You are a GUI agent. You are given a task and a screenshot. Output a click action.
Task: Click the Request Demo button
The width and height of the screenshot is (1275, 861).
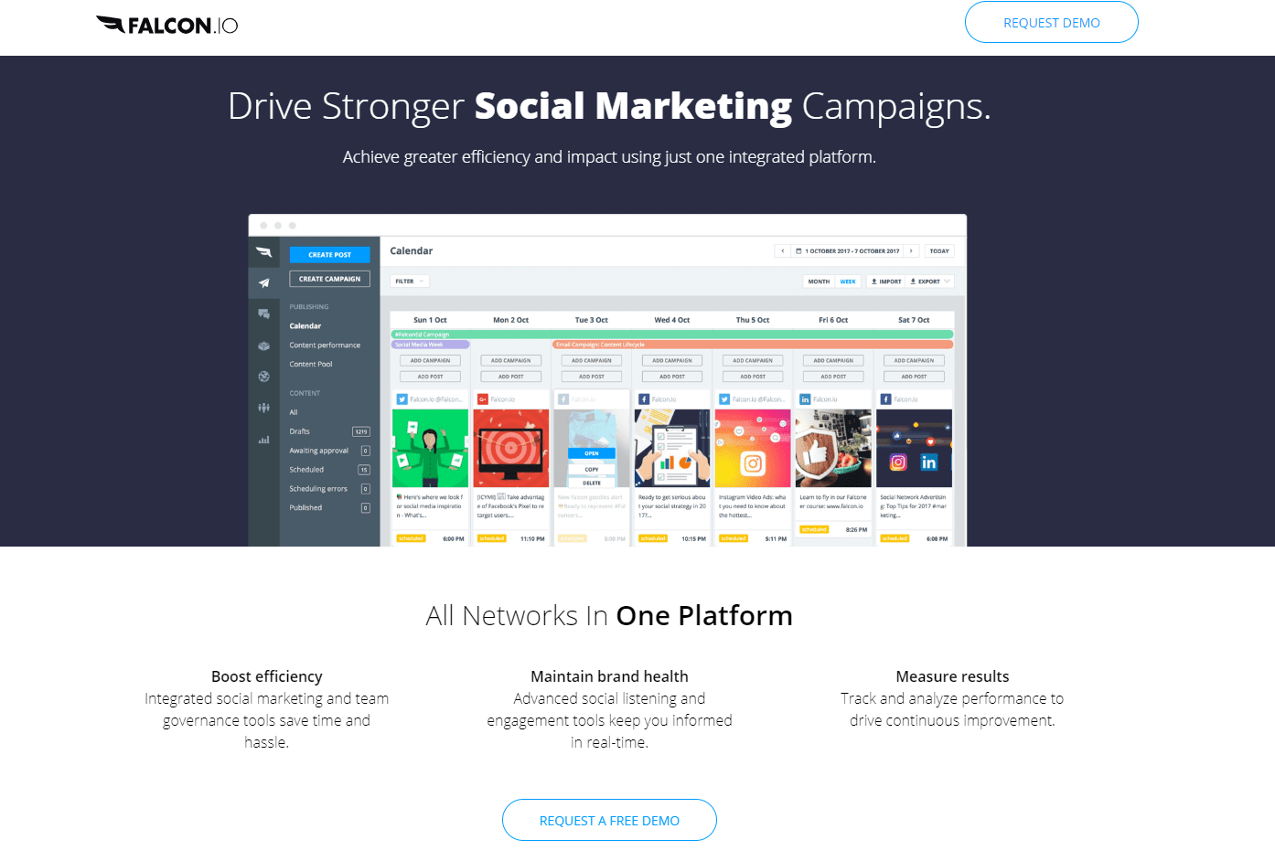coord(1051,22)
